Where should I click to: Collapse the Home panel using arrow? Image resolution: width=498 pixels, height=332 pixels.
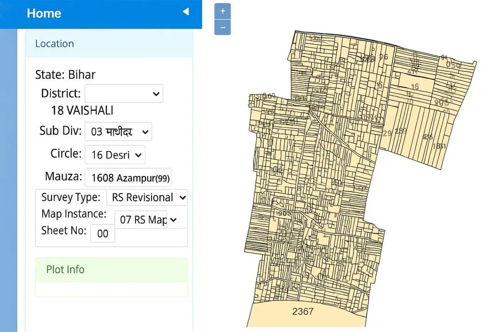coord(186,12)
